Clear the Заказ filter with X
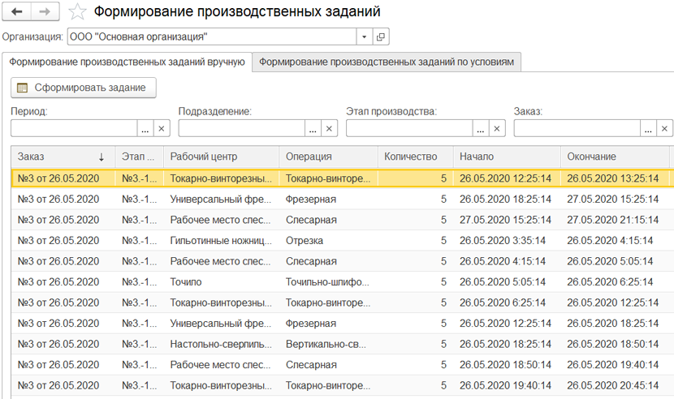This screenshot has width=674, height=399. (665, 128)
